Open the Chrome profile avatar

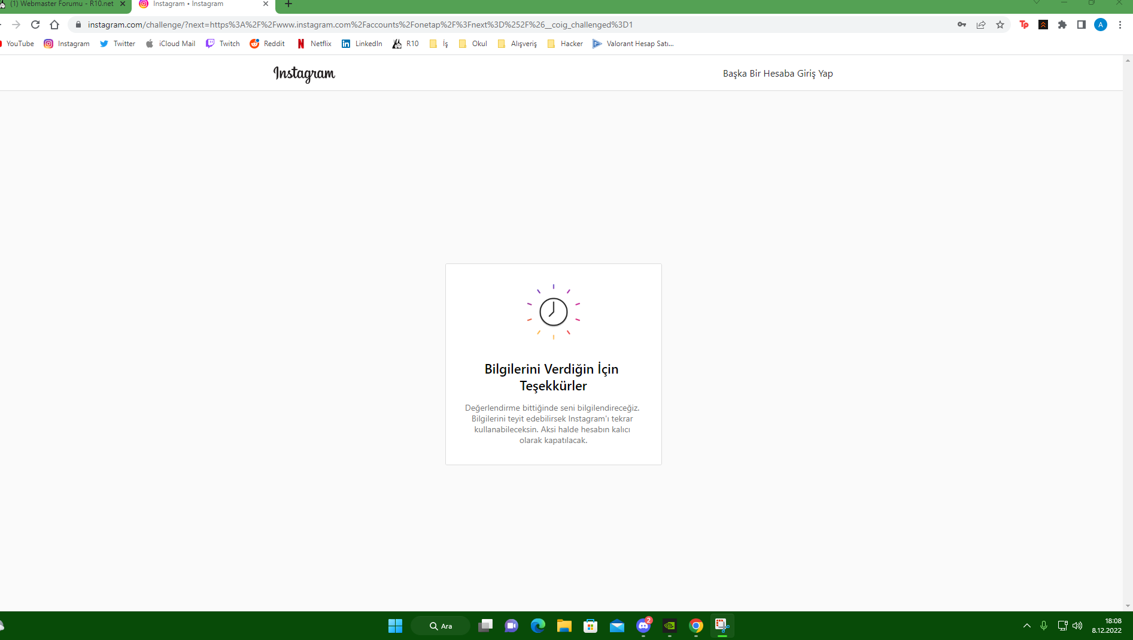pyautogui.click(x=1101, y=25)
